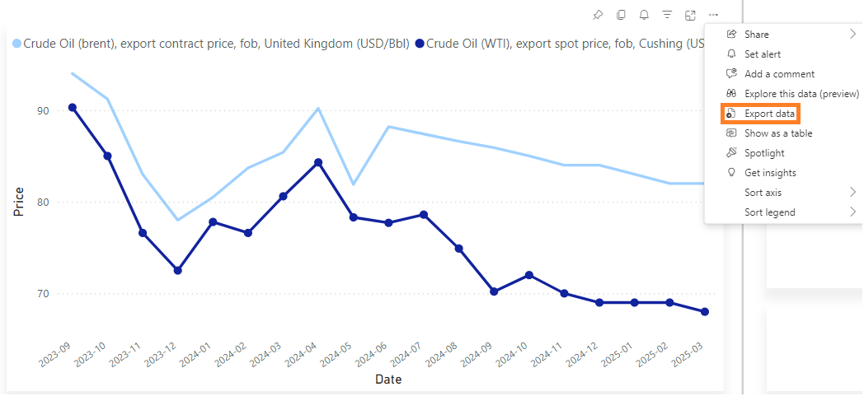
Task: Click the copy visual icon
Action: pyautogui.click(x=621, y=15)
